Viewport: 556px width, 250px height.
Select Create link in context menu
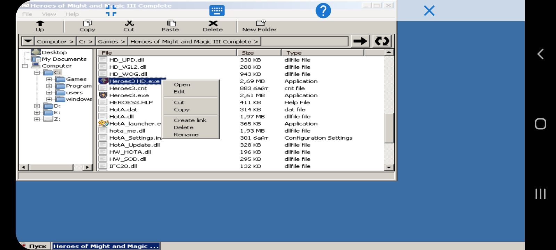coord(190,120)
